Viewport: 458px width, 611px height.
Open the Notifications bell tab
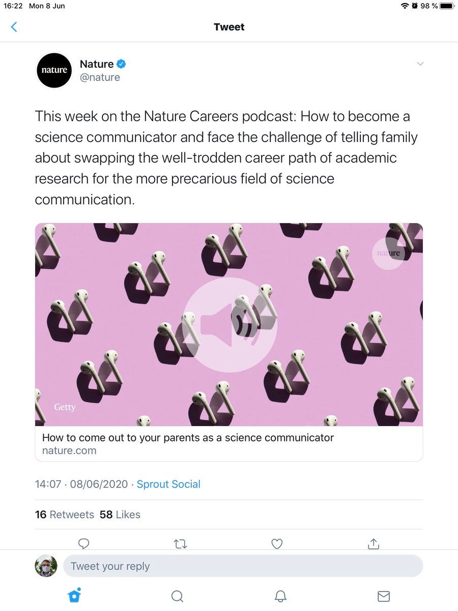(x=280, y=596)
